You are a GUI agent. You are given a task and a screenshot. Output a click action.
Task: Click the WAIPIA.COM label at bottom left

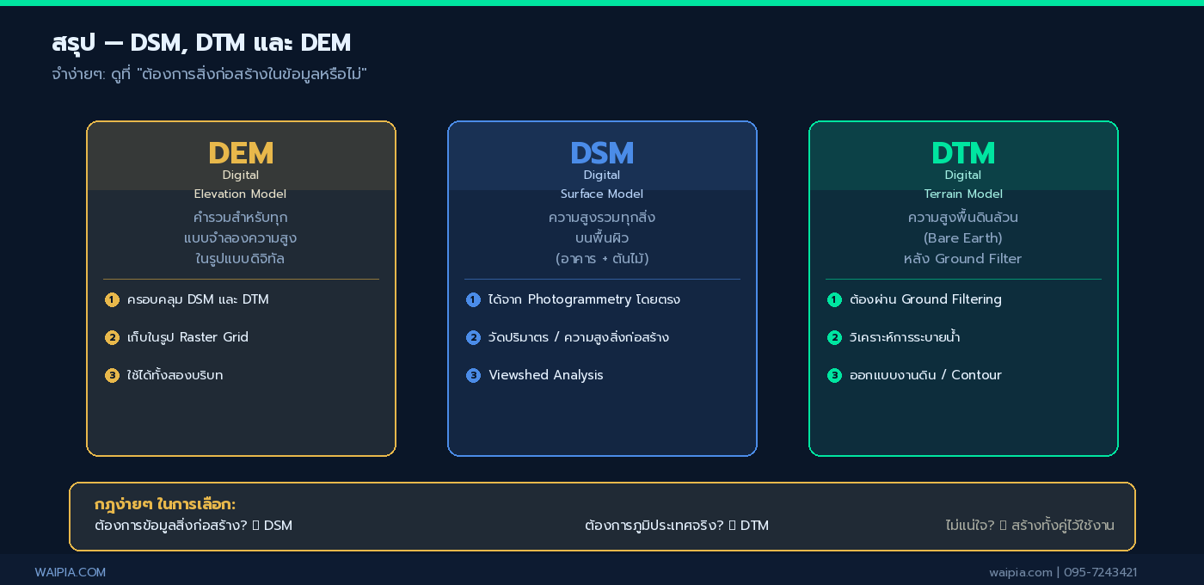pos(70,572)
